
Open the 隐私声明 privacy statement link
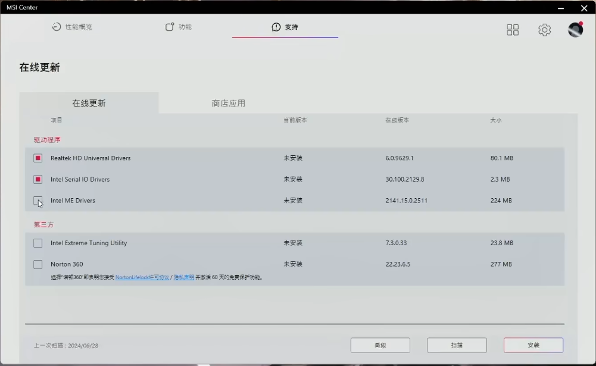pos(183,277)
